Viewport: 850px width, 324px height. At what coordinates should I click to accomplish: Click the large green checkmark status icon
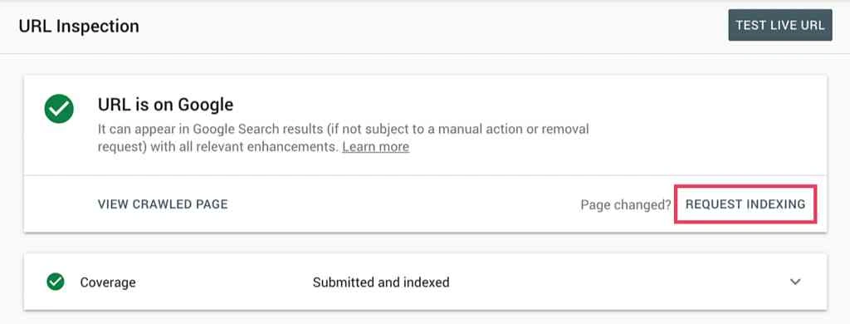coord(59,109)
